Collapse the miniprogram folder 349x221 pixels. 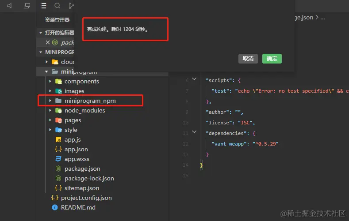click(47, 71)
